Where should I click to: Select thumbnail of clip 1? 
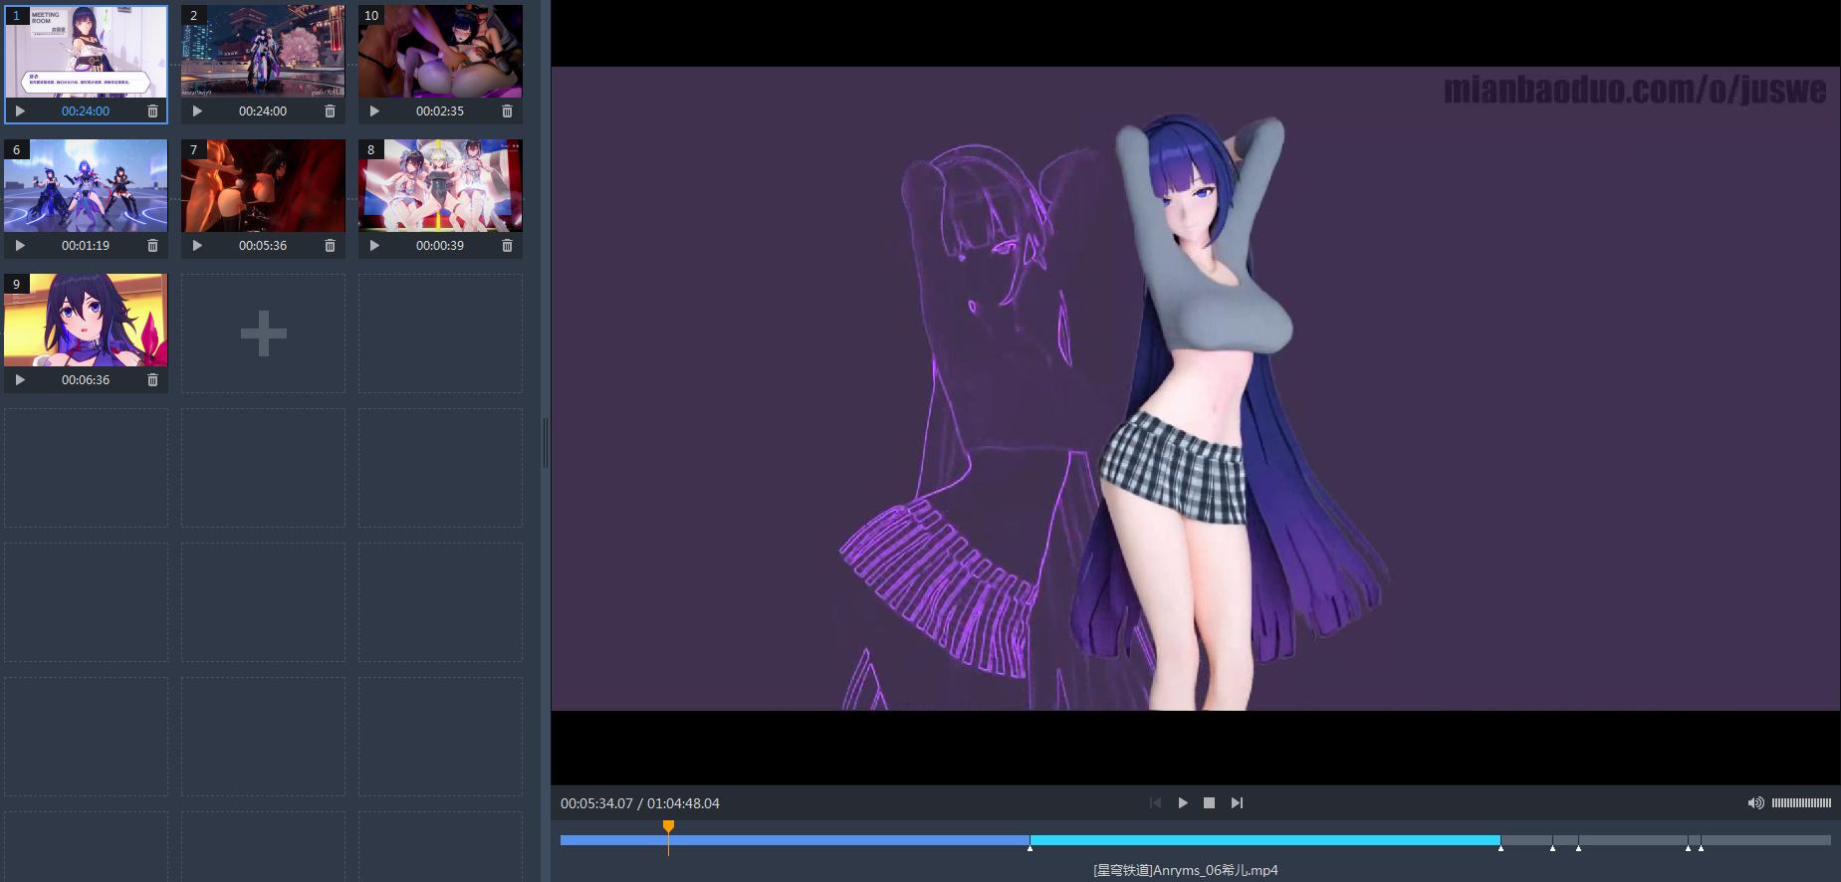86,51
